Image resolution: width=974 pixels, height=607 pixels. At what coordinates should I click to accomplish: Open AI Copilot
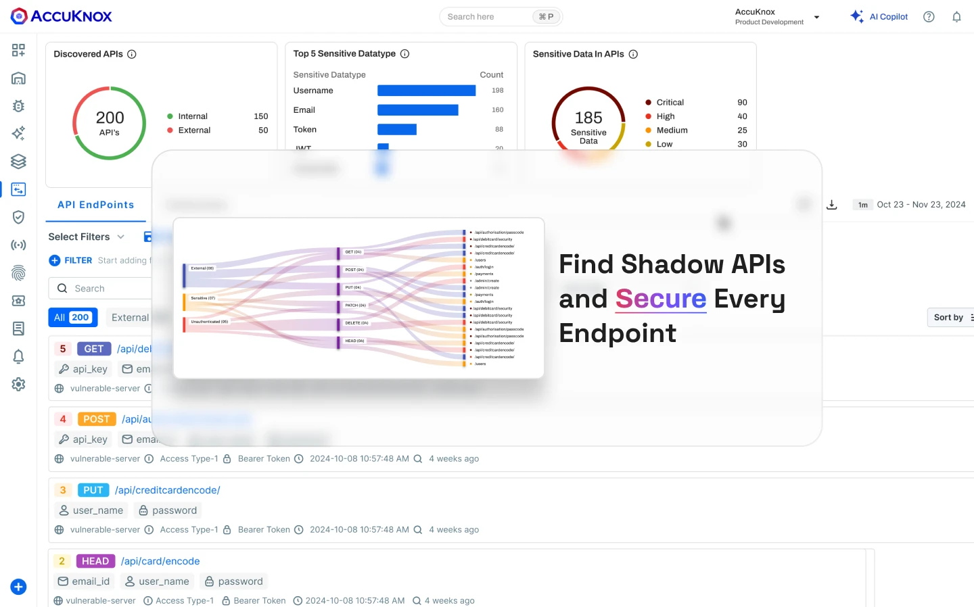(x=879, y=16)
